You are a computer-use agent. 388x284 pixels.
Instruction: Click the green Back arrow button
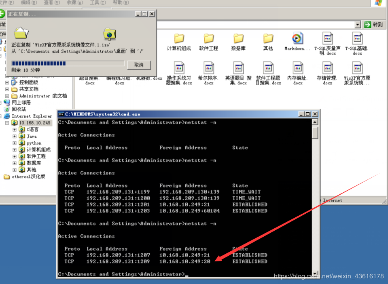click(x=2, y=14)
